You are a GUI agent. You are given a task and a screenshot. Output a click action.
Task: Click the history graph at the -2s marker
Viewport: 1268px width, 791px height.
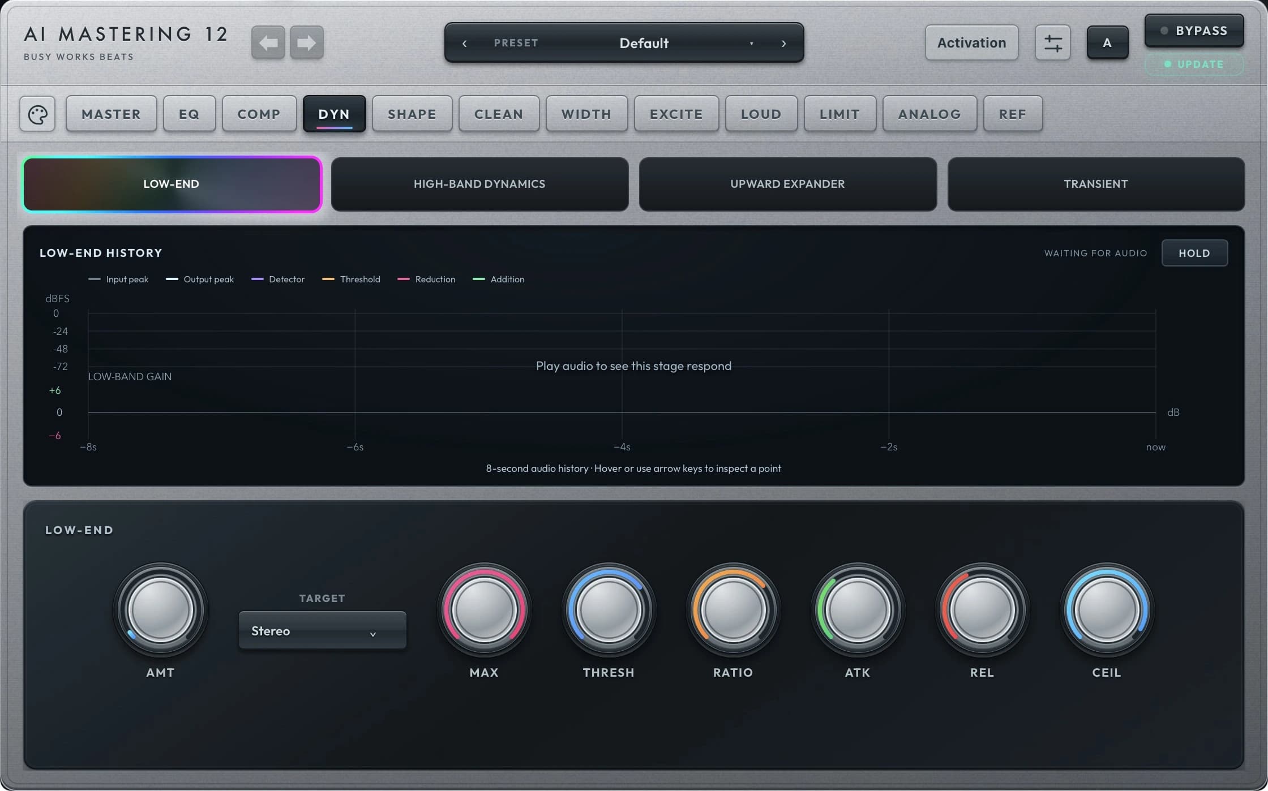889,447
